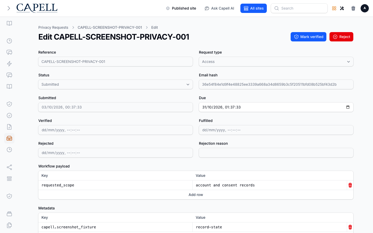This screenshot has height=233, width=373.
Task: Open the stacked trays sidebar icon
Action: 9,214
